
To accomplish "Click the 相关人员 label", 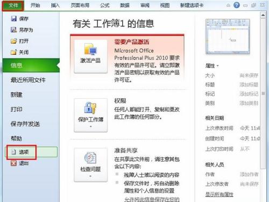I will coord(215,164).
